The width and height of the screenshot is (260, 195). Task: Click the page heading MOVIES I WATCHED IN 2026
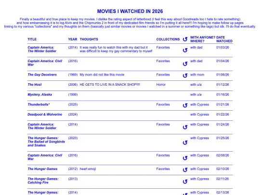(130, 11)
